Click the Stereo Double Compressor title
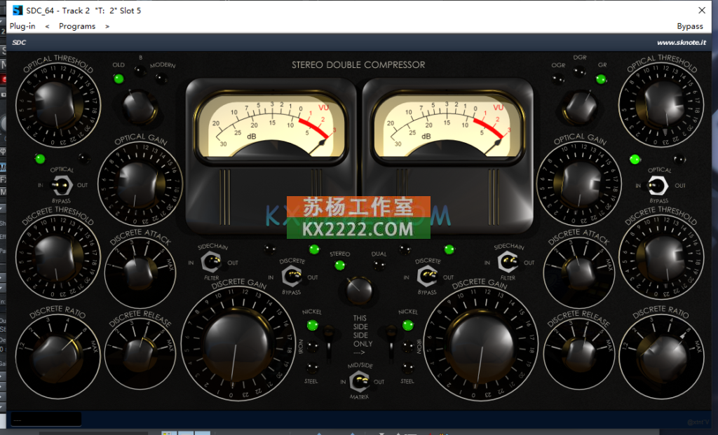 [358, 65]
